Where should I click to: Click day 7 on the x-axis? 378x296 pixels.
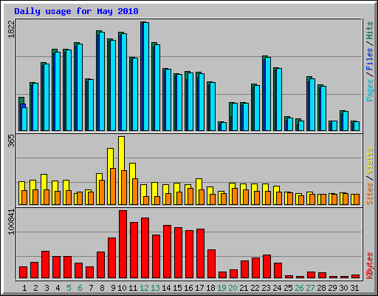[x=91, y=288]
